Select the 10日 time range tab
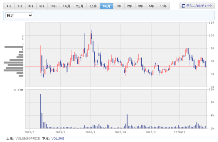 [53, 6]
